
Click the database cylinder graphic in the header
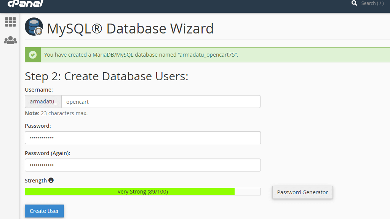click(x=34, y=27)
